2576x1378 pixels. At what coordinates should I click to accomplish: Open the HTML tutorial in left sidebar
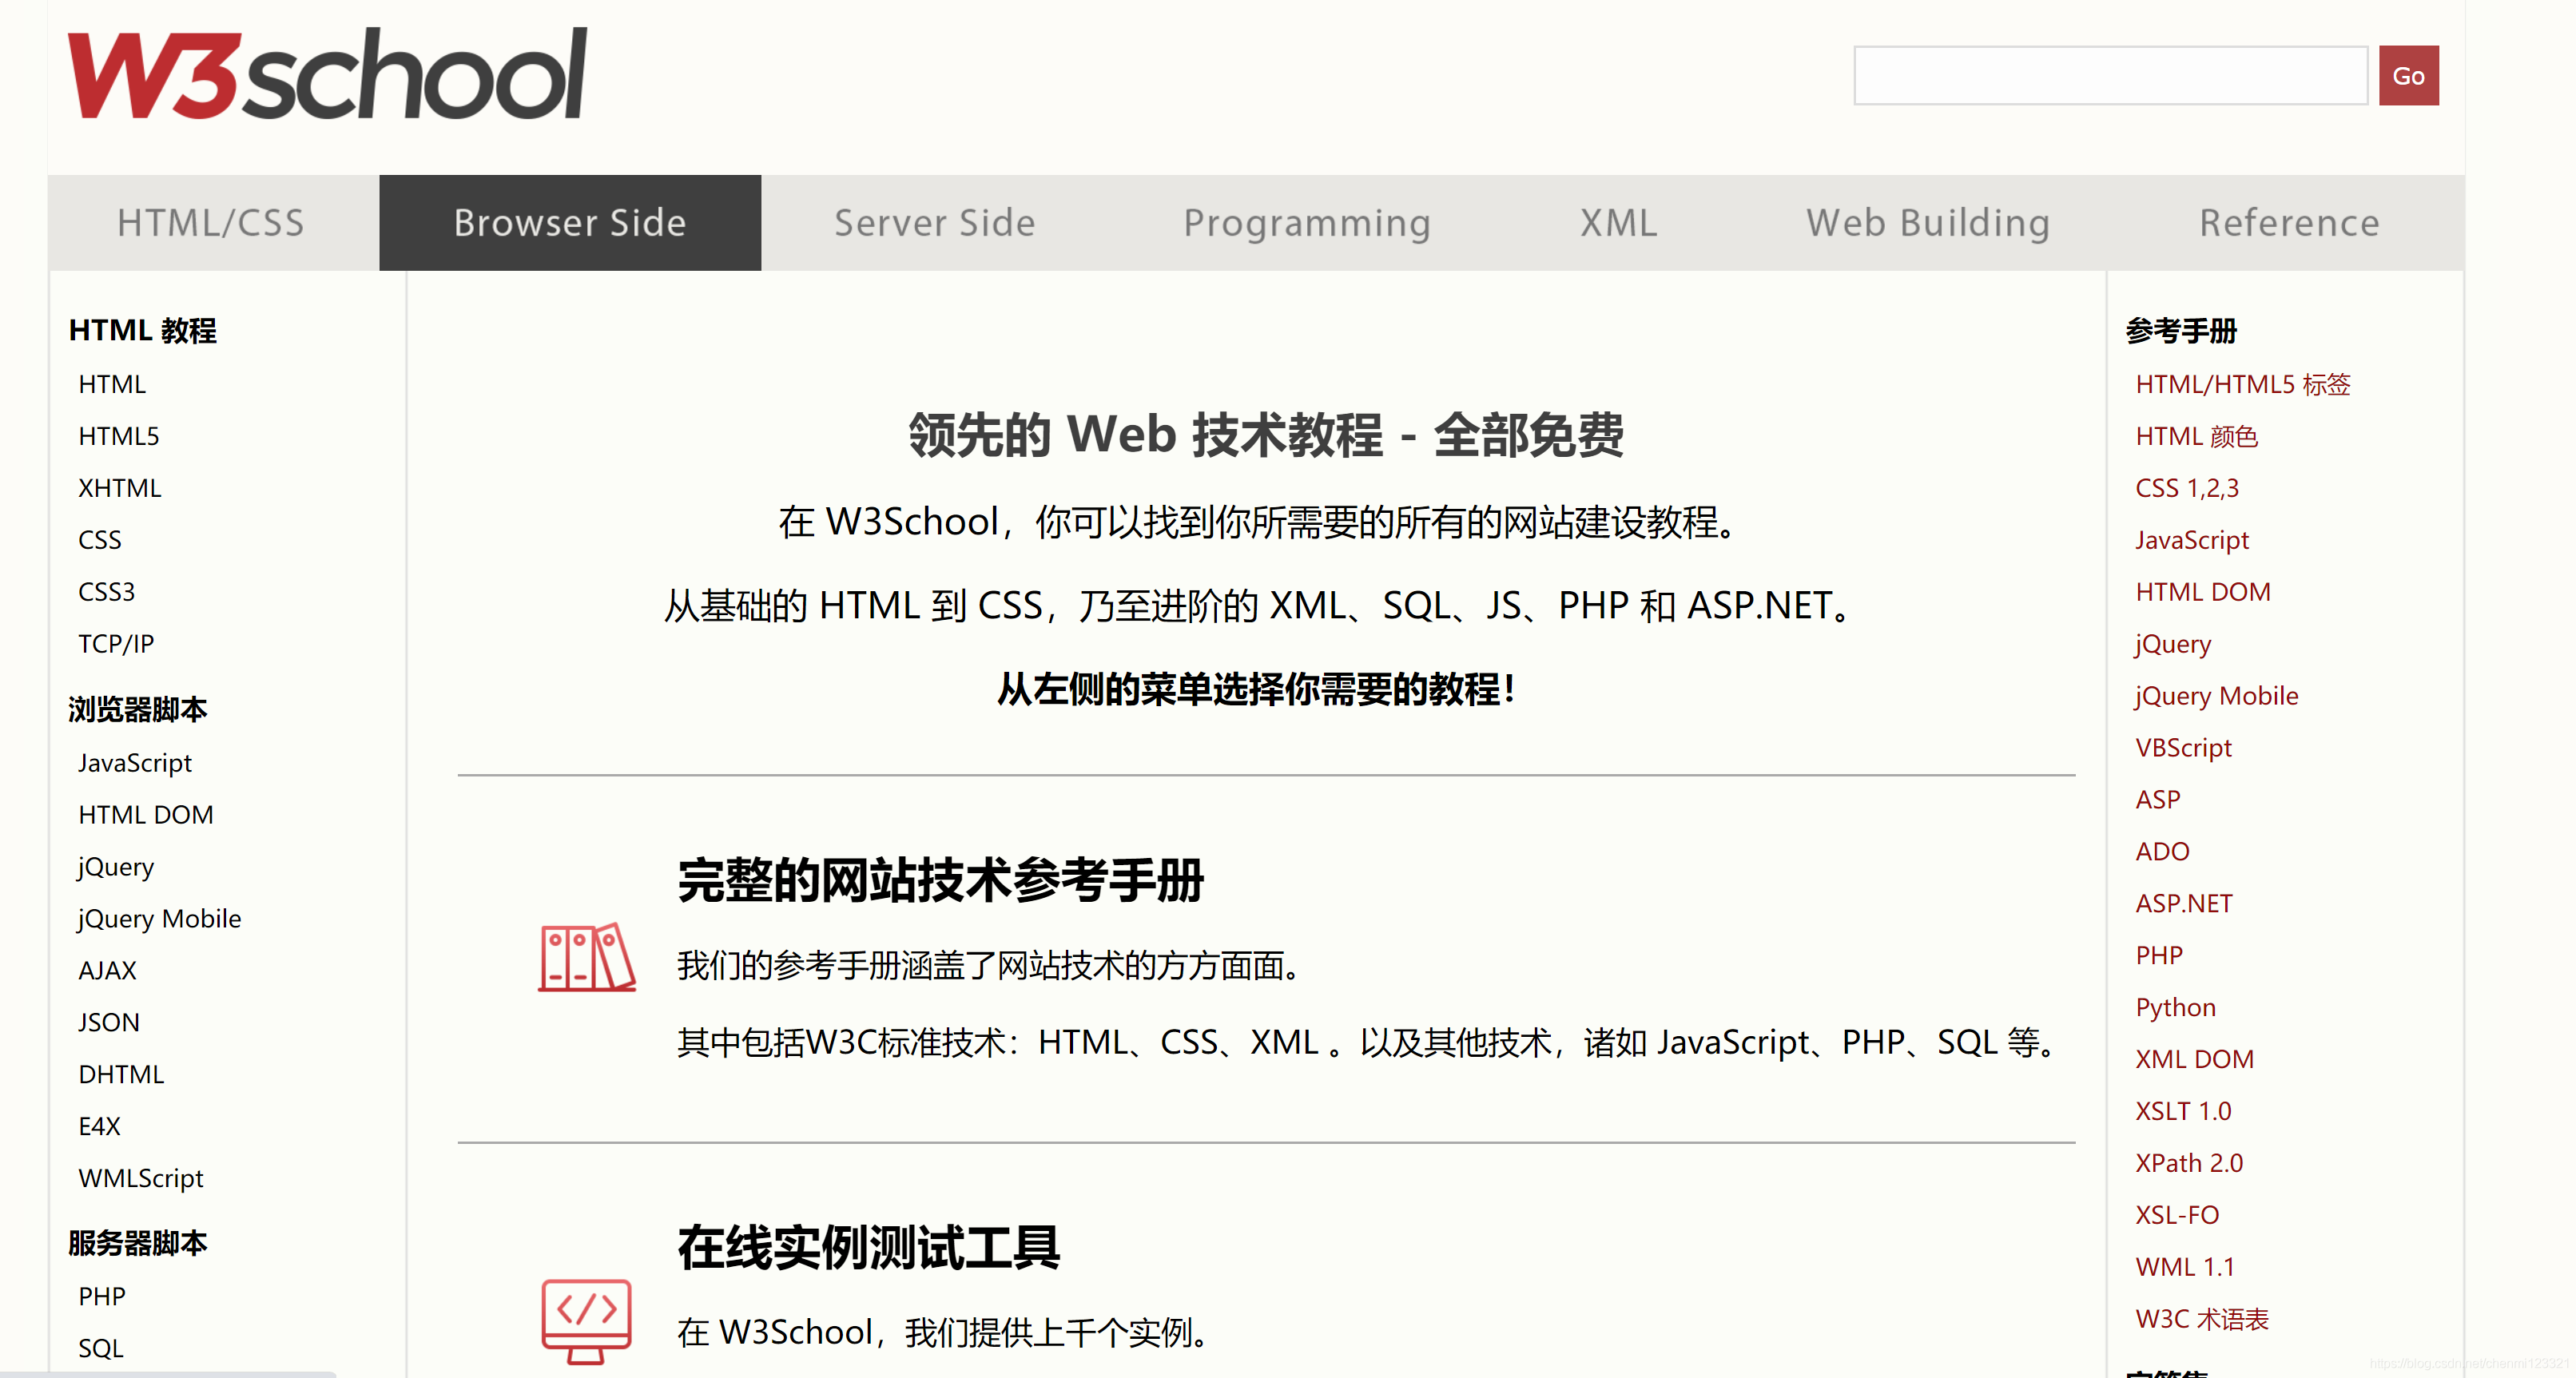112,384
